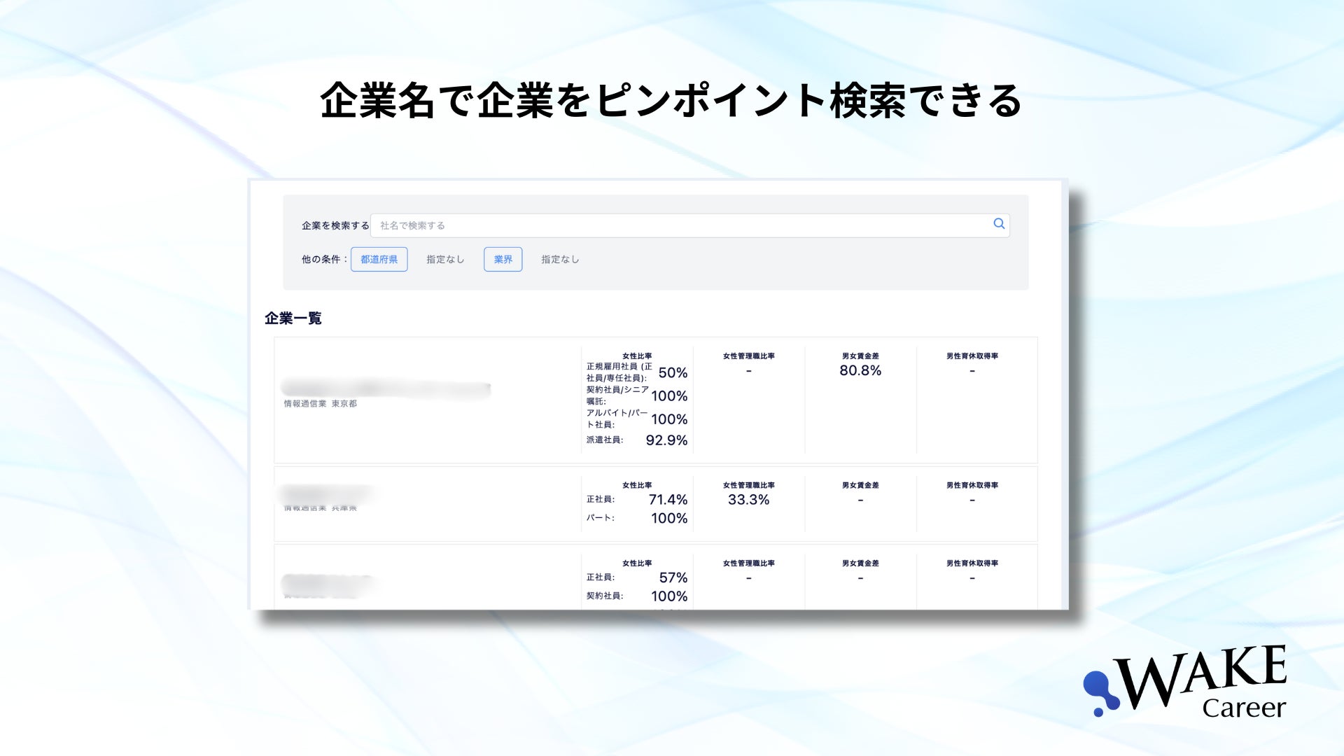Click the 92.9% 派遣社員 ratio
1344x756 pixels.
pyautogui.click(x=666, y=440)
